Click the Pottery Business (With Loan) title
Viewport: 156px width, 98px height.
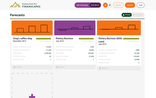pos(110,40)
